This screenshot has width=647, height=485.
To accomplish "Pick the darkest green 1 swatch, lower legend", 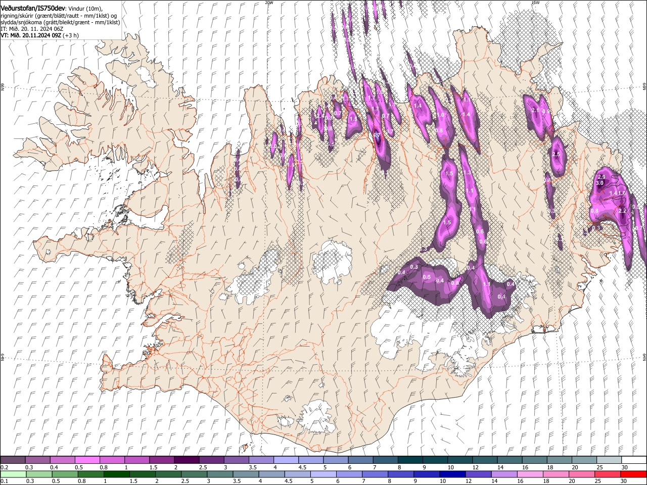I will coord(116,473).
